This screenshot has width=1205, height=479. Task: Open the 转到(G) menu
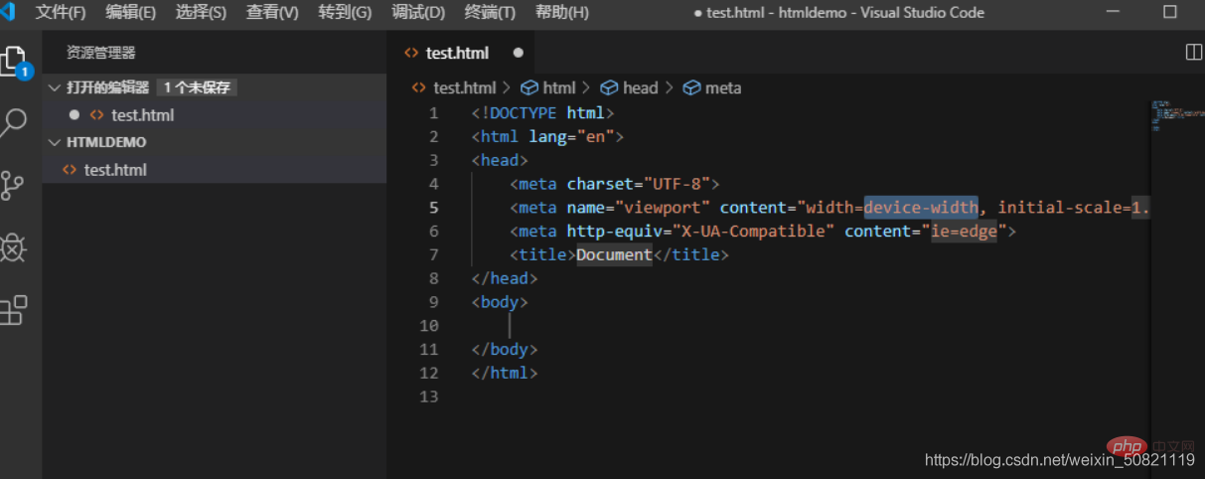(x=345, y=13)
